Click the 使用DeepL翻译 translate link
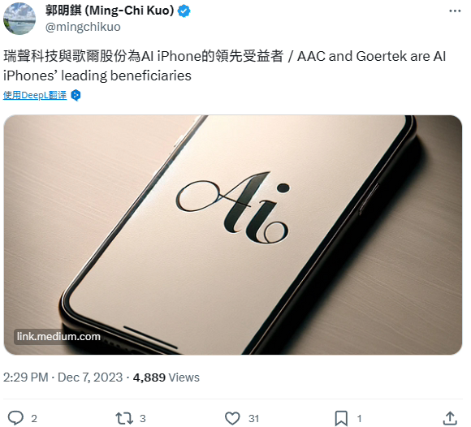This screenshot has width=471, height=427. (35, 95)
